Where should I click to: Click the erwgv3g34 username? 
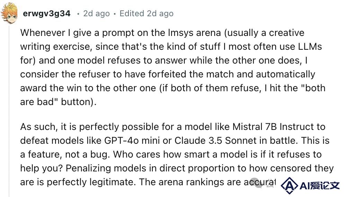[x=47, y=13]
